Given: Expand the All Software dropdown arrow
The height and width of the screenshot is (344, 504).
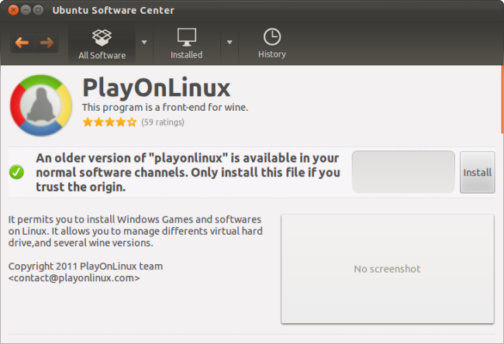Looking at the screenshot, I should (144, 42).
